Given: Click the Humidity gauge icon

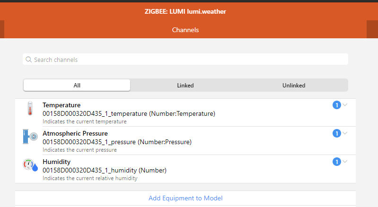Looking at the screenshot, I should 30,165.
